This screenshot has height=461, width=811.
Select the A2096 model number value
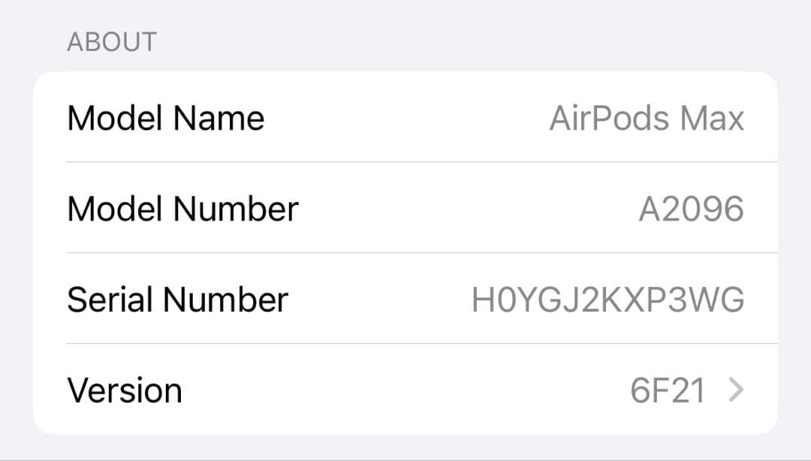(692, 209)
